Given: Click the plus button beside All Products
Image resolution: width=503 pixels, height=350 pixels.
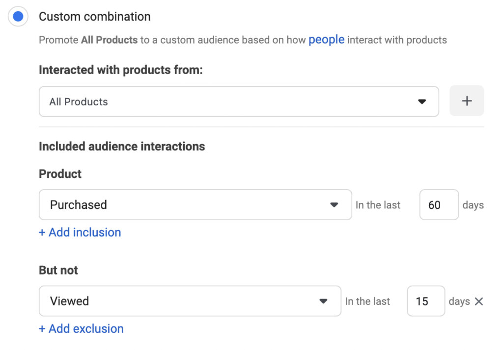Looking at the screenshot, I should 466,100.
